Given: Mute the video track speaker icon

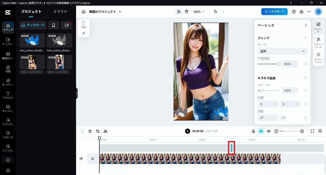Looking at the screenshot, I should click(81, 159).
